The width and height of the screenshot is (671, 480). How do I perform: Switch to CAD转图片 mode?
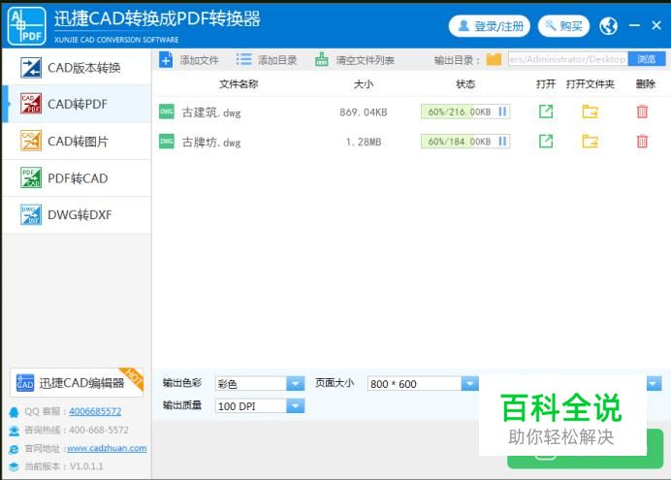(x=77, y=142)
